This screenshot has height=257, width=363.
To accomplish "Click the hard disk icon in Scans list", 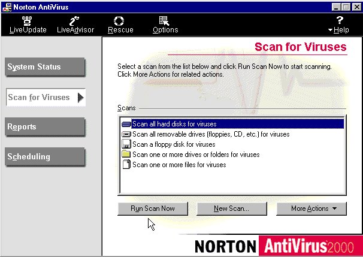I will pyautogui.click(x=126, y=124).
